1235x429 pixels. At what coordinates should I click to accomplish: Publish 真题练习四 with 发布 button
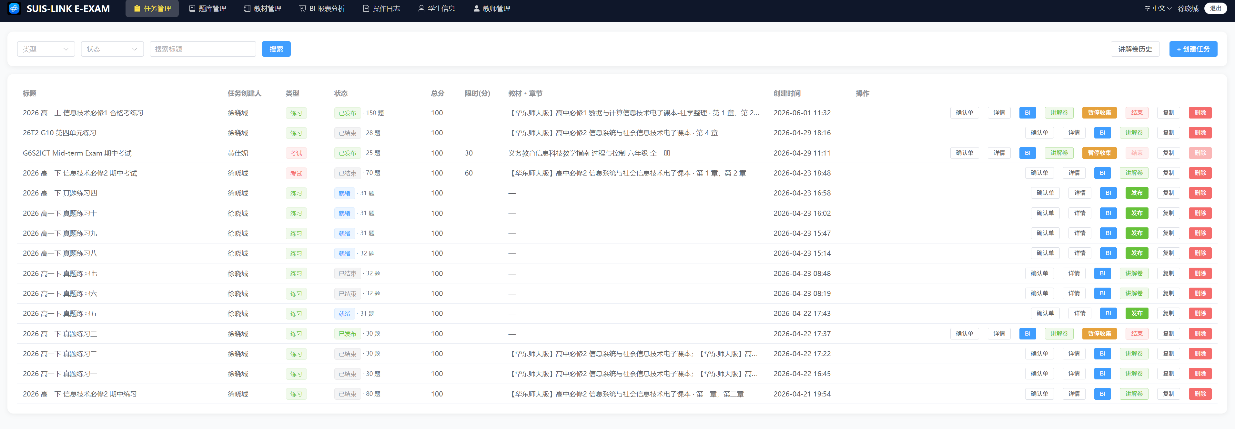1137,193
